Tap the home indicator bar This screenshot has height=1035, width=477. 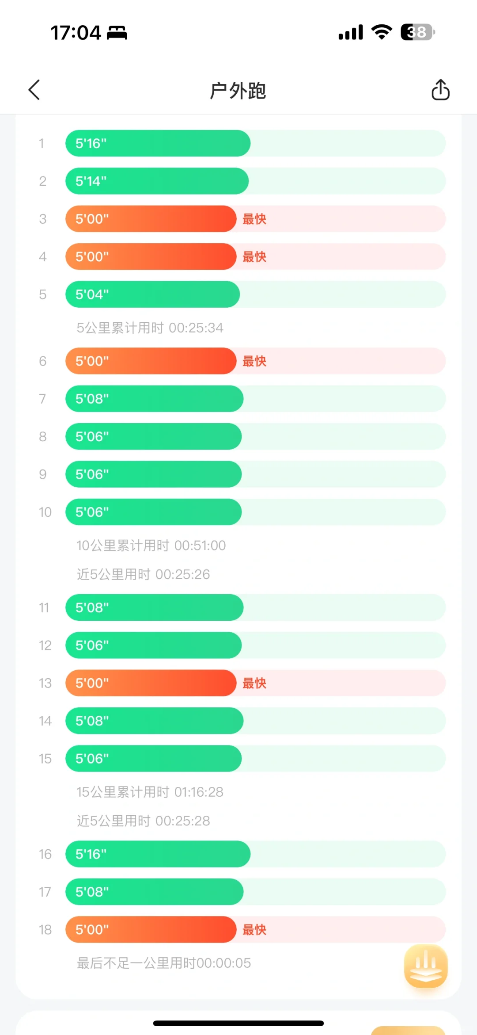tap(238, 1023)
